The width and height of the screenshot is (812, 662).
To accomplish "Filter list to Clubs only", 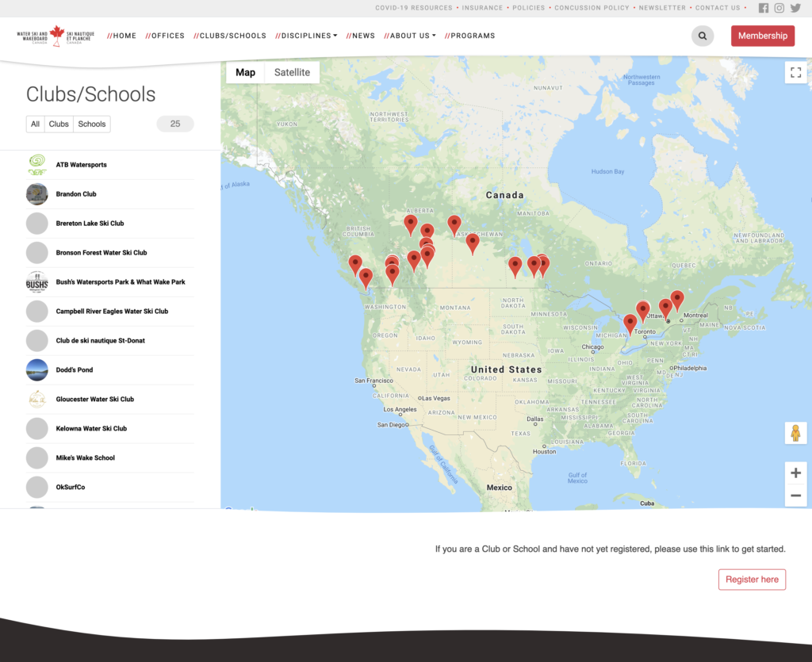I will pyautogui.click(x=59, y=124).
